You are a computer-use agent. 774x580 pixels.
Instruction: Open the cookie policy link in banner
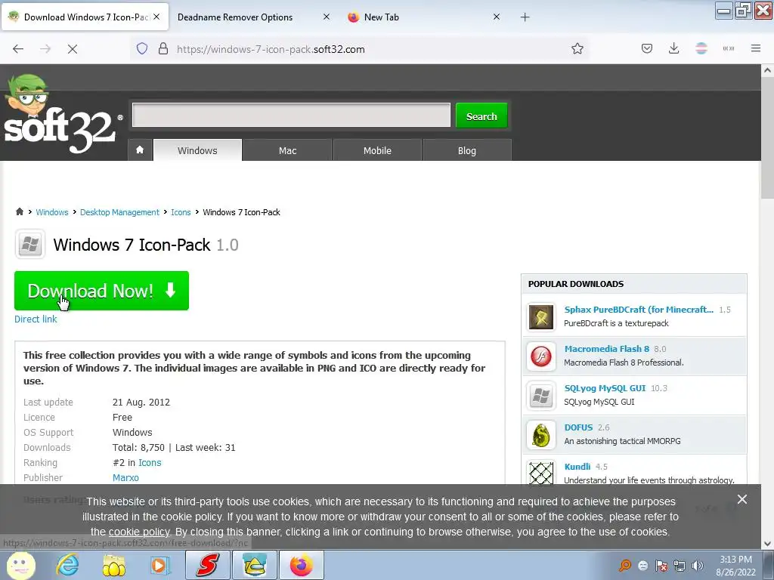pos(139,532)
